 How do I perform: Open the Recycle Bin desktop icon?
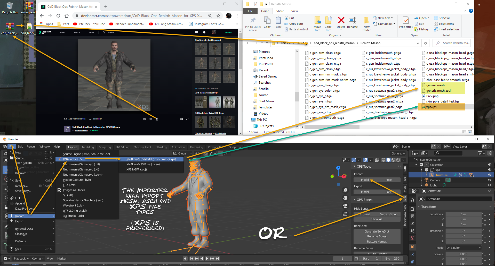click(x=10, y=8)
